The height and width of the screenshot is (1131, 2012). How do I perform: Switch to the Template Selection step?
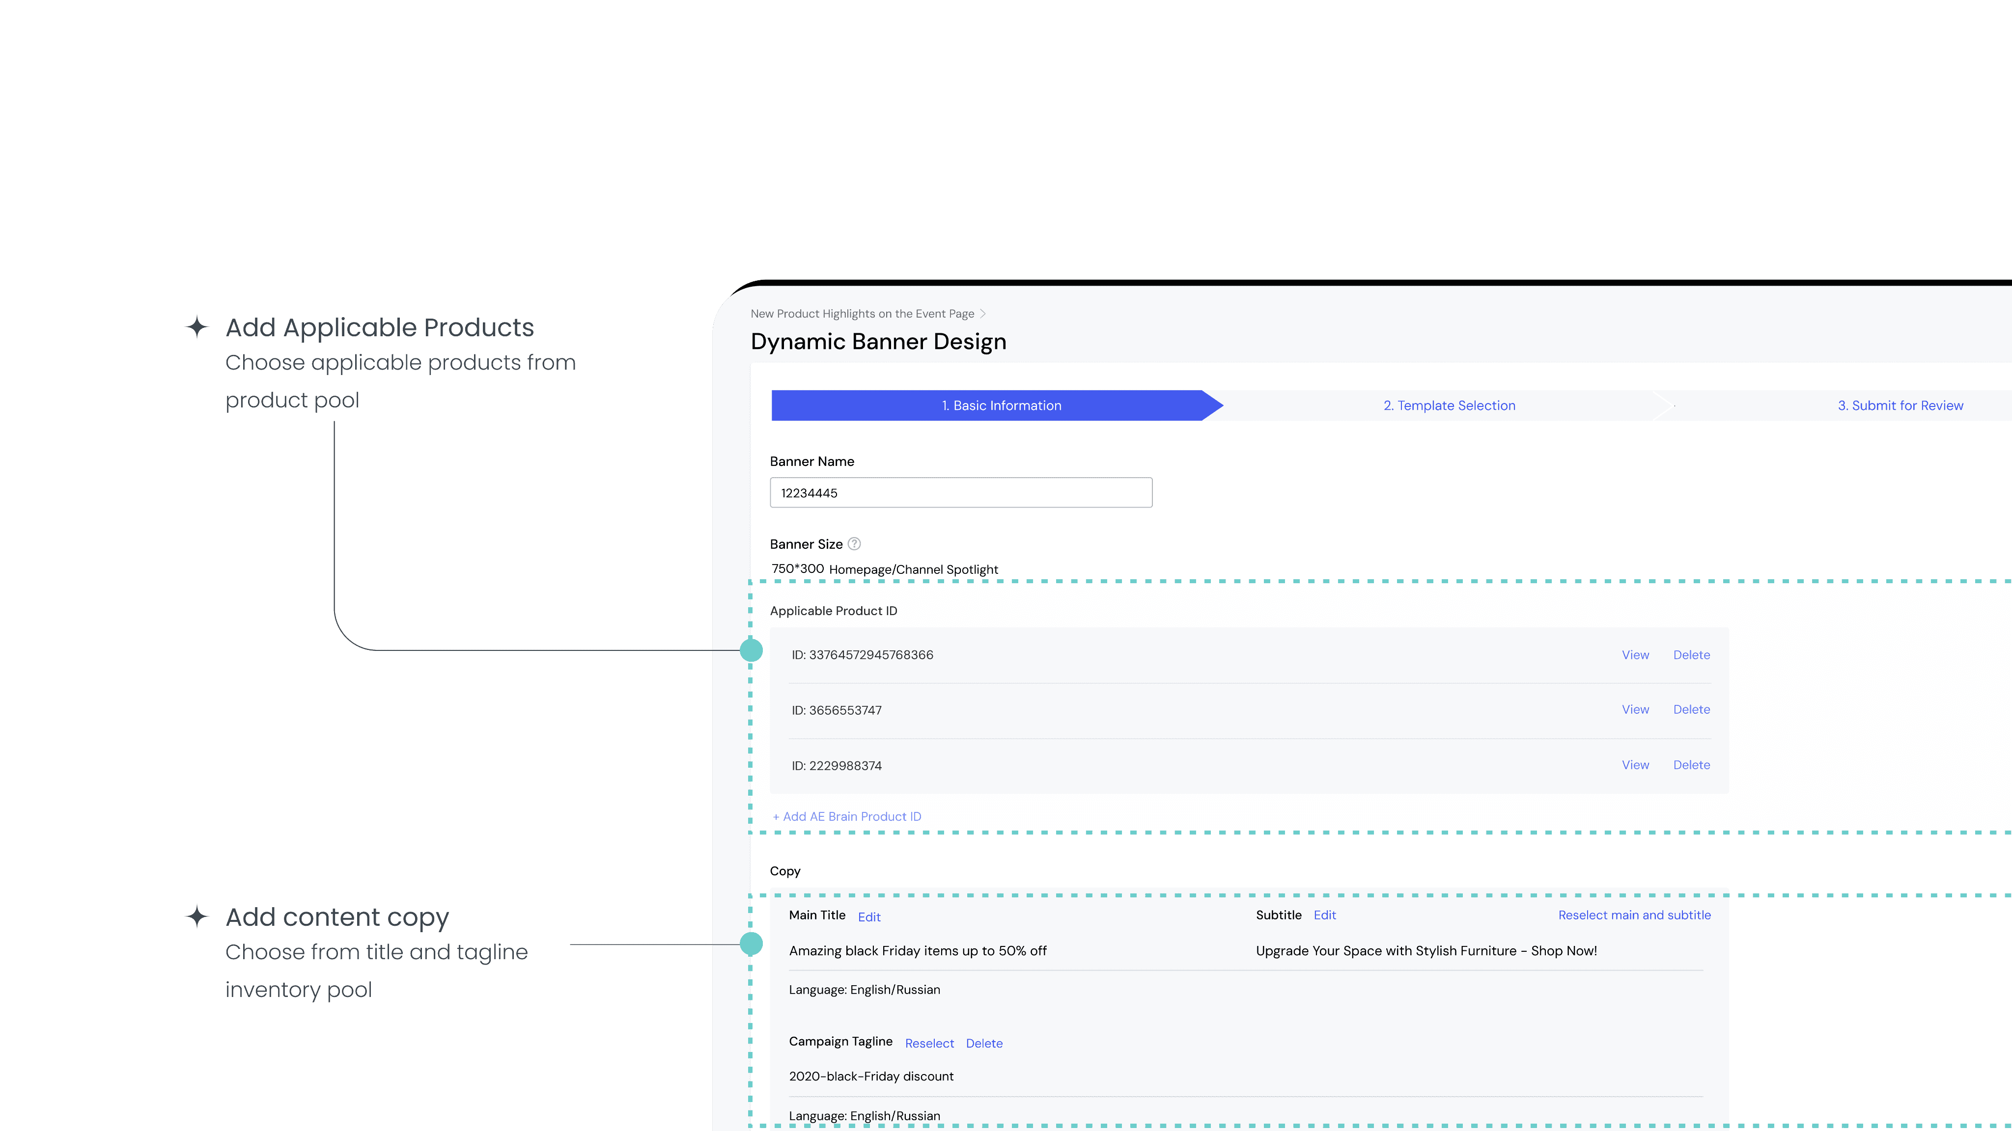[1449, 405]
